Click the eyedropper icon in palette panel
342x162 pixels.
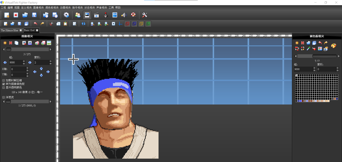[308, 49]
